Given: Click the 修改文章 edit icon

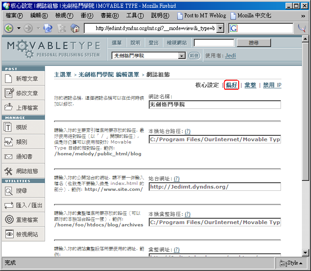Looking at the screenshot, I should [9, 93].
